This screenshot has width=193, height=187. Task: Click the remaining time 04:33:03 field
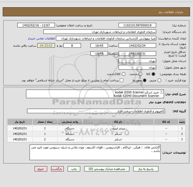pyautogui.click(x=46, y=46)
